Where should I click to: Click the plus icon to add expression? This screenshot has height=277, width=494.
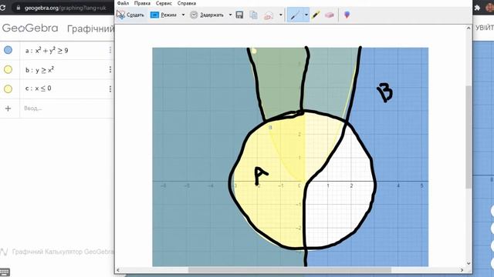click(x=8, y=108)
